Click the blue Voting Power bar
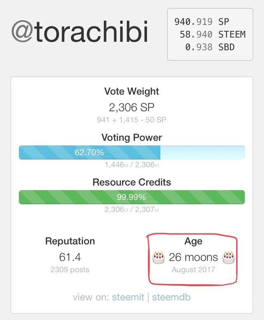This screenshot has width=264, height=320. (132, 152)
